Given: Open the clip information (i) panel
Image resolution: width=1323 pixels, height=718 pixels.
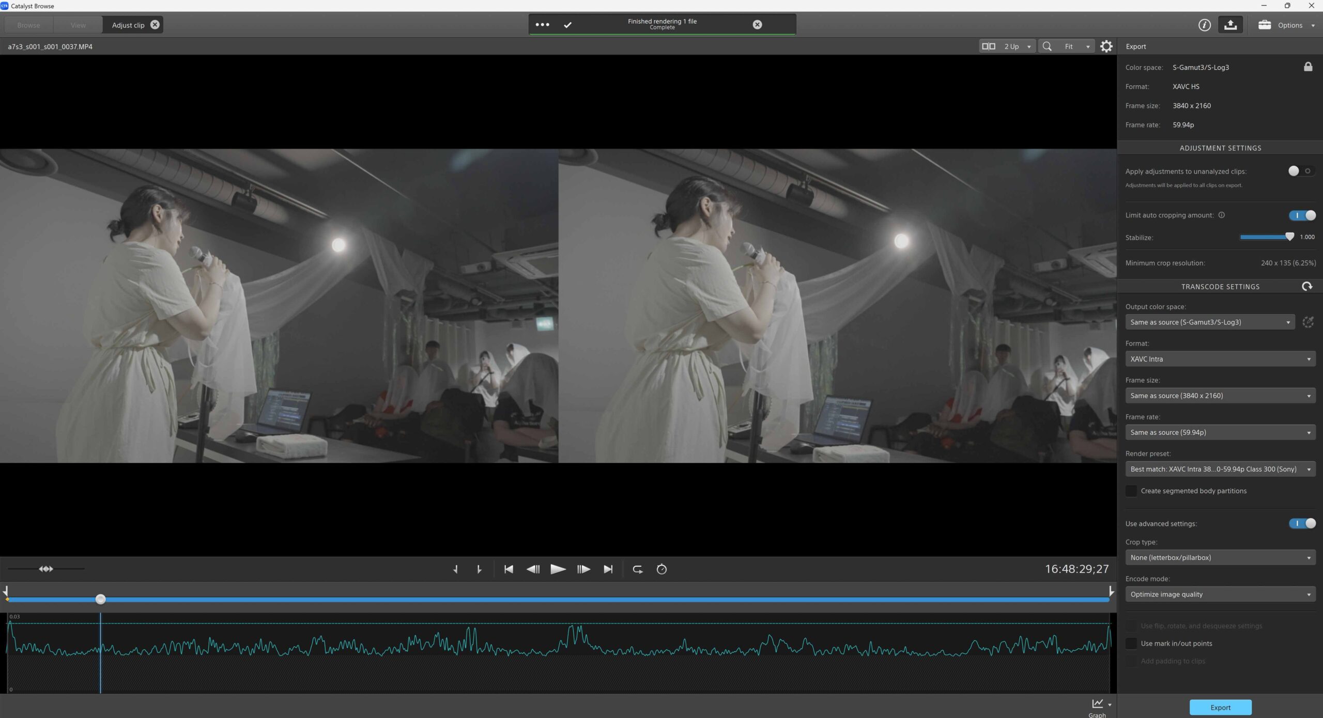Looking at the screenshot, I should coord(1204,25).
